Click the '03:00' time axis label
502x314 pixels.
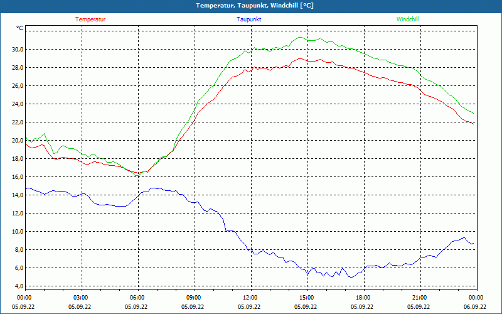point(80,298)
